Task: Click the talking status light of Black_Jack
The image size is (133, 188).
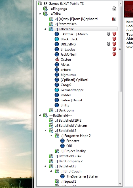Action: point(57,39)
